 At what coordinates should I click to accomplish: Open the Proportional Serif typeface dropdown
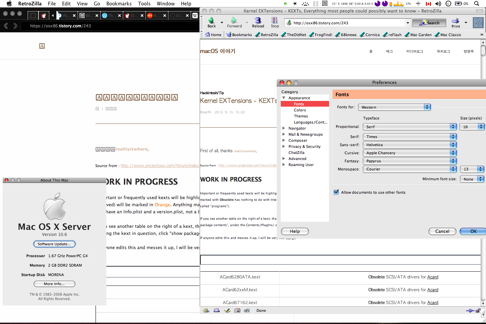(x=410, y=127)
